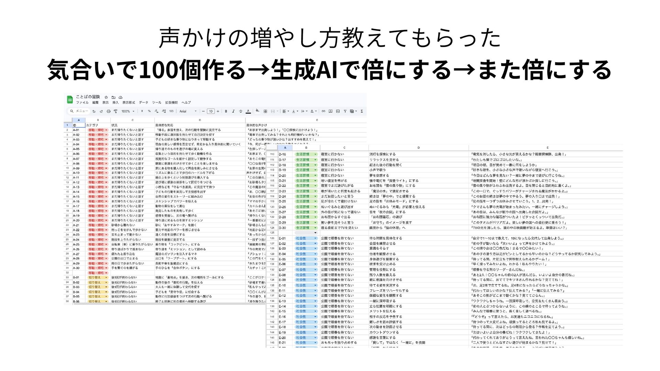The width and height of the screenshot is (660, 371).
Task: Open the ファイル menu
Action: pyautogui.click(x=82, y=102)
